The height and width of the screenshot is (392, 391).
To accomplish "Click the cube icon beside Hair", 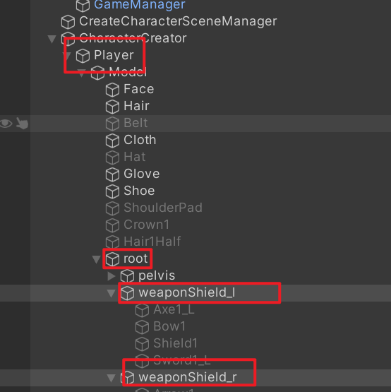I will pyautogui.click(x=112, y=107).
